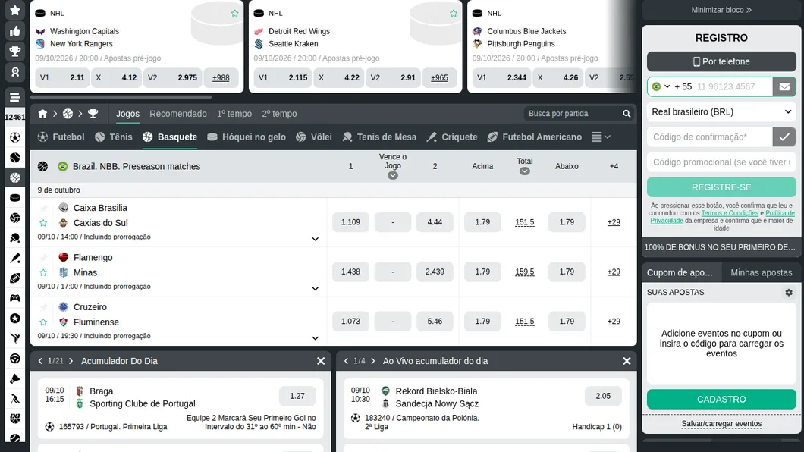
Task: Switch to Recomendado tab
Action: tap(178, 114)
